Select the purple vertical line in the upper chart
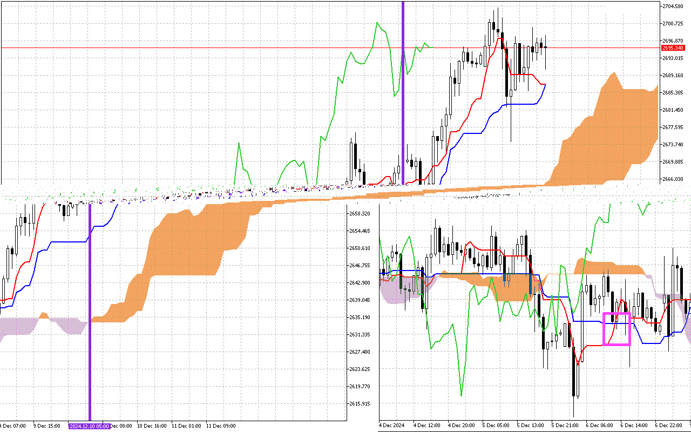Screen dimensions: 691x432 pyautogui.click(x=403, y=92)
